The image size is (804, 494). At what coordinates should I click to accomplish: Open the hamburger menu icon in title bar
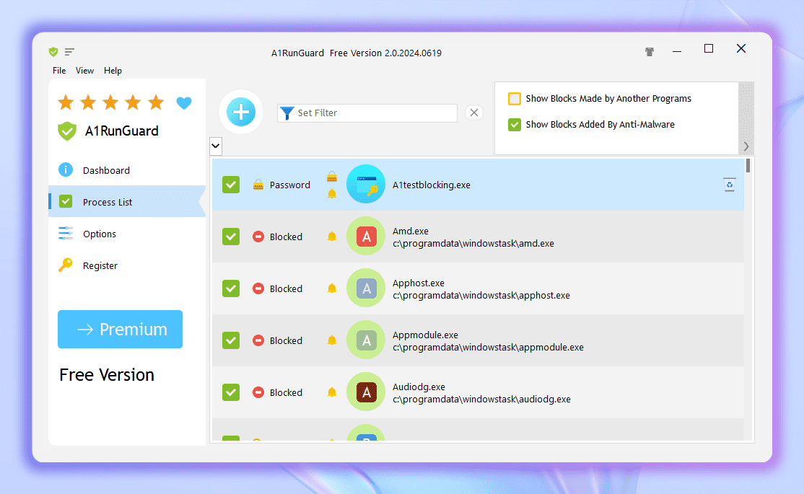(69, 52)
